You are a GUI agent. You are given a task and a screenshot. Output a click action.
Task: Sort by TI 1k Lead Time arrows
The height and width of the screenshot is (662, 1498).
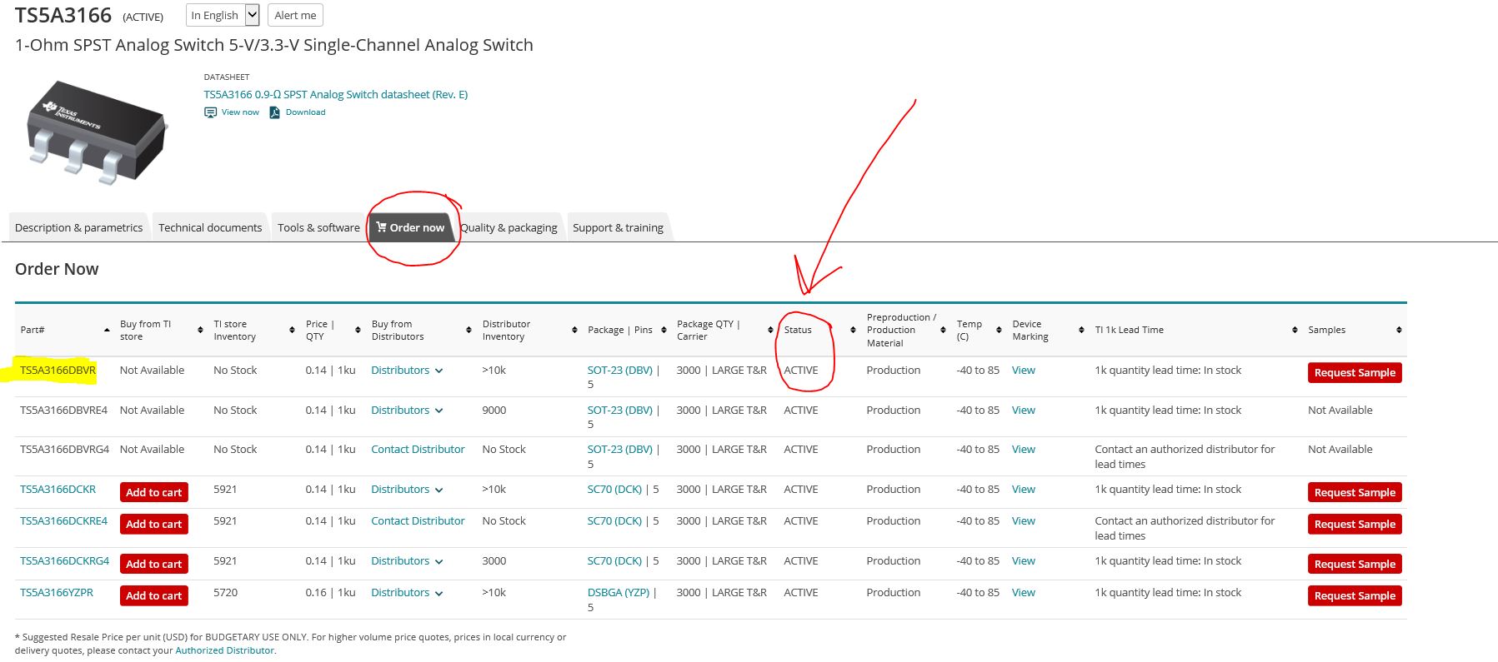[1295, 331]
